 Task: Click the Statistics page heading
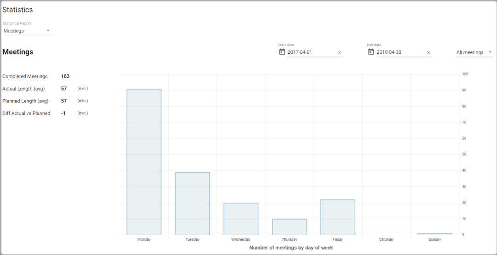click(17, 10)
